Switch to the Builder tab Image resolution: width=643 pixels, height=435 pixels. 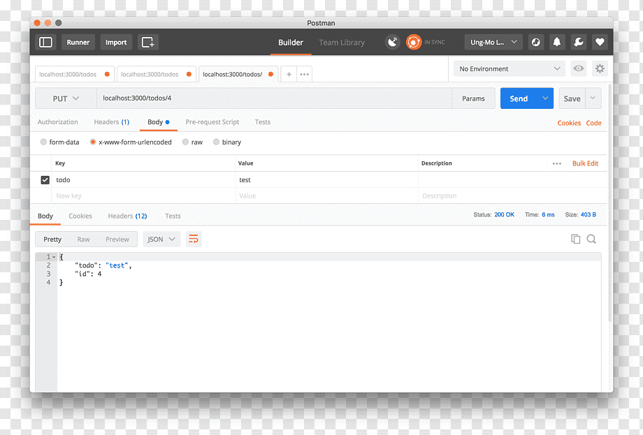[x=291, y=43]
